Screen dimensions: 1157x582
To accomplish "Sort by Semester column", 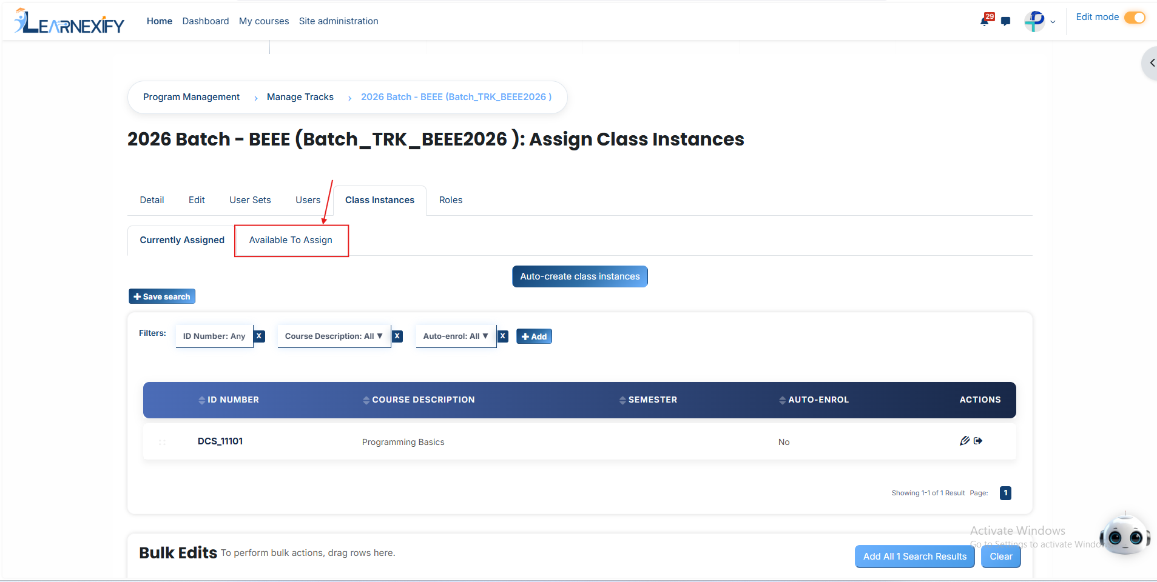I will pyautogui.click(x=648, y=400).
